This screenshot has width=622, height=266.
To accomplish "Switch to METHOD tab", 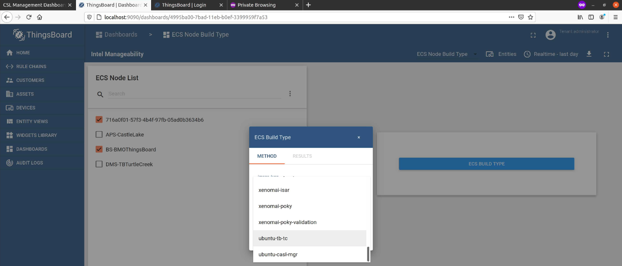I will [267, 156].
